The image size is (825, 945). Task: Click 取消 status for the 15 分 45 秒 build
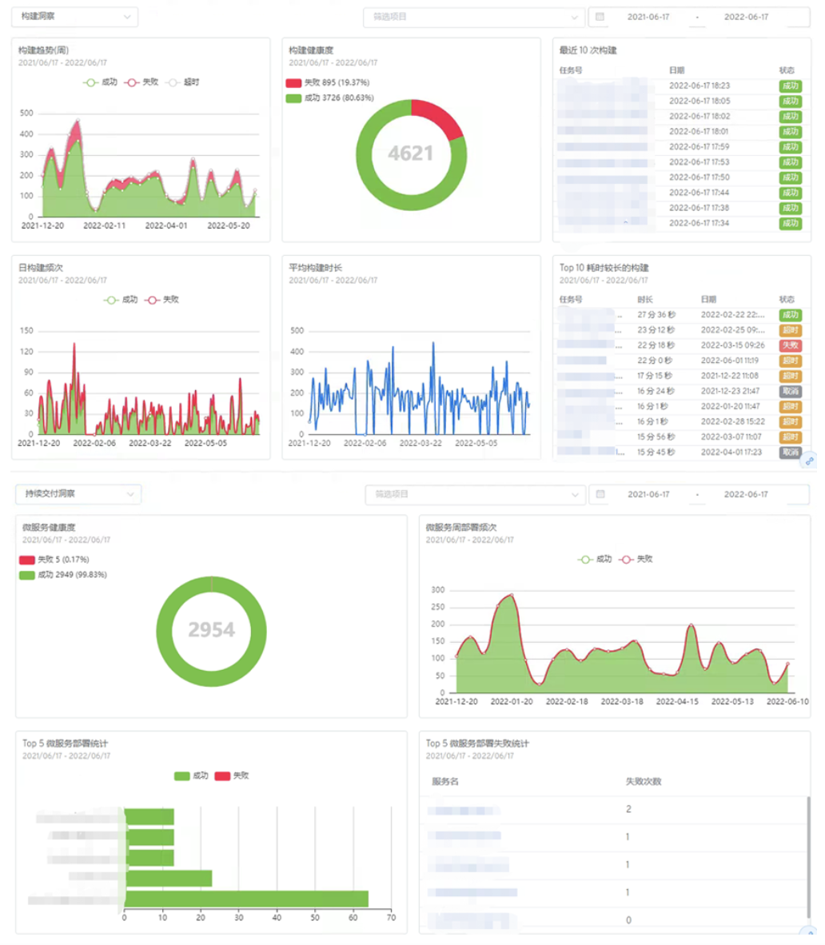(790, 452)
